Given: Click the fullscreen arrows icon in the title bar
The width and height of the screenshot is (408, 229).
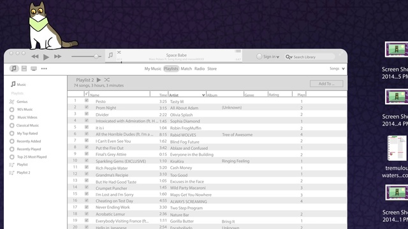Looking at the screenshot, I should coord(341,53).
